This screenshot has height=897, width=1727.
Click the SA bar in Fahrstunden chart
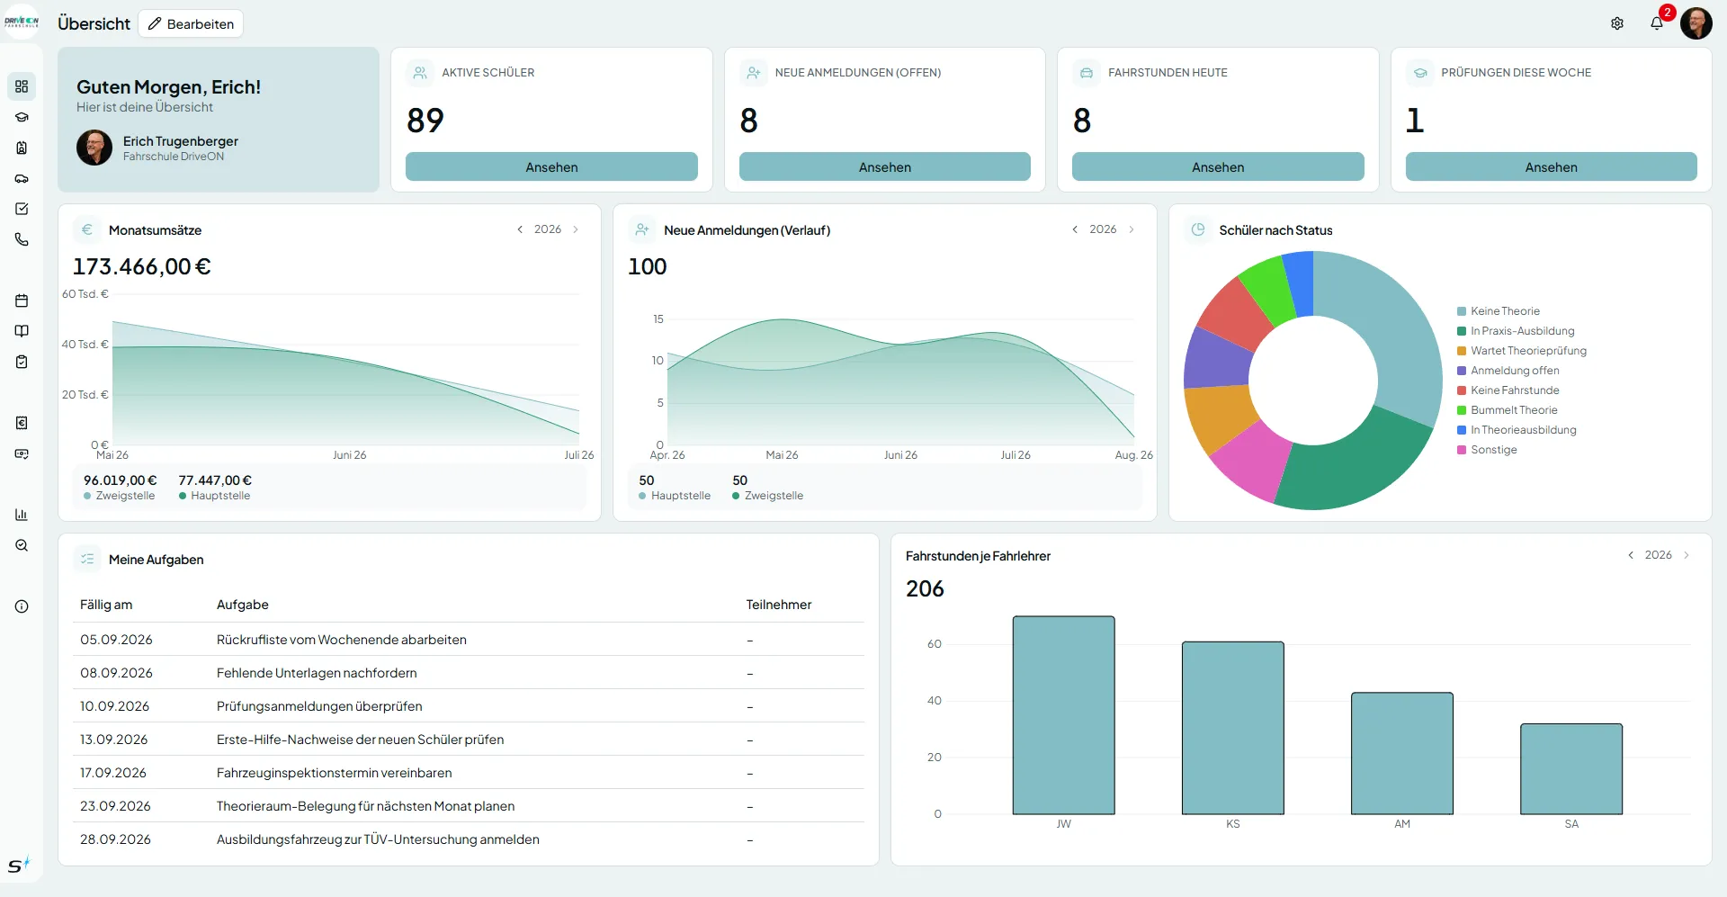point(1571,769)
